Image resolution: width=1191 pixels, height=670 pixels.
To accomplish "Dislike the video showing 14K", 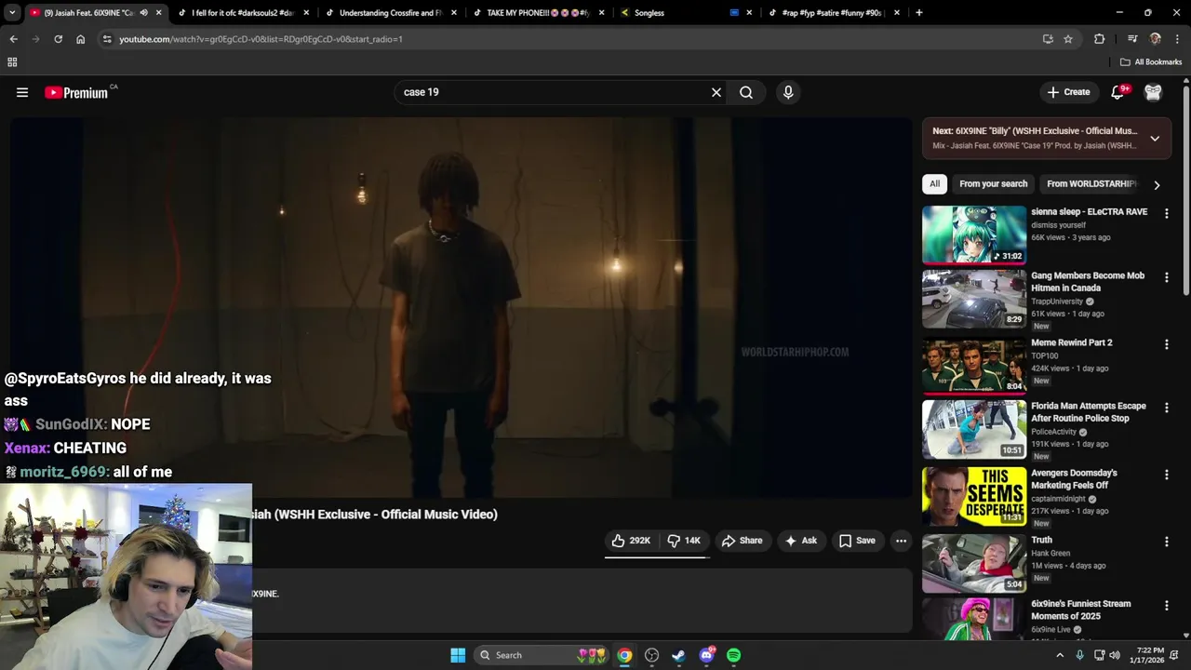I will (x=684, y=541).
